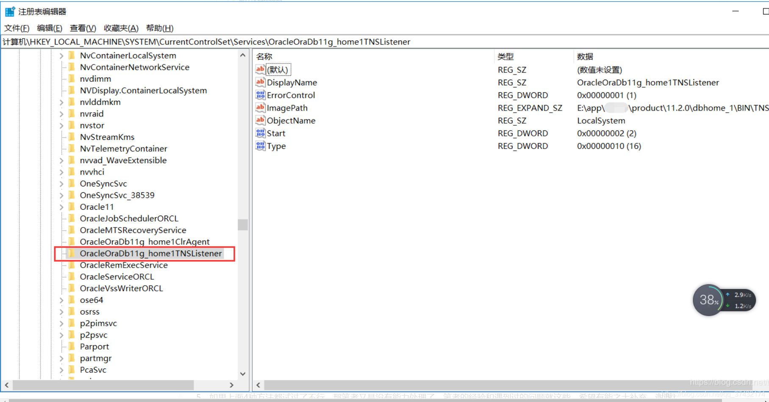The image size is (769, 402).
Task: Open the 文件(F) menu
Action: (x=17, y=28)
